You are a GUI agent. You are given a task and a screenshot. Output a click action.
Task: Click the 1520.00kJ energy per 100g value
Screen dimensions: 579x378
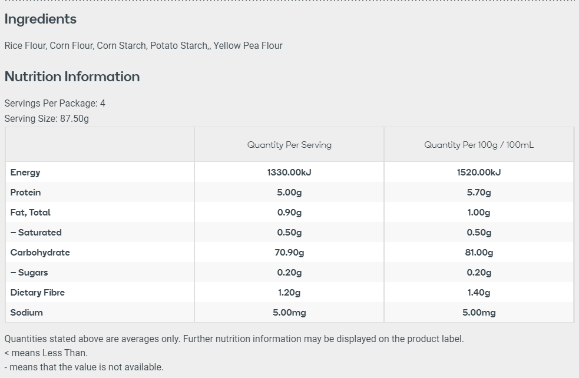(478, 173)
